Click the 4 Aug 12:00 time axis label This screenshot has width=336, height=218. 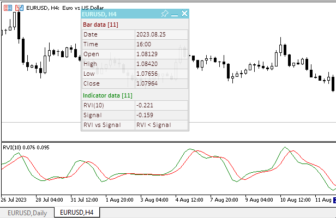point(189,200)
